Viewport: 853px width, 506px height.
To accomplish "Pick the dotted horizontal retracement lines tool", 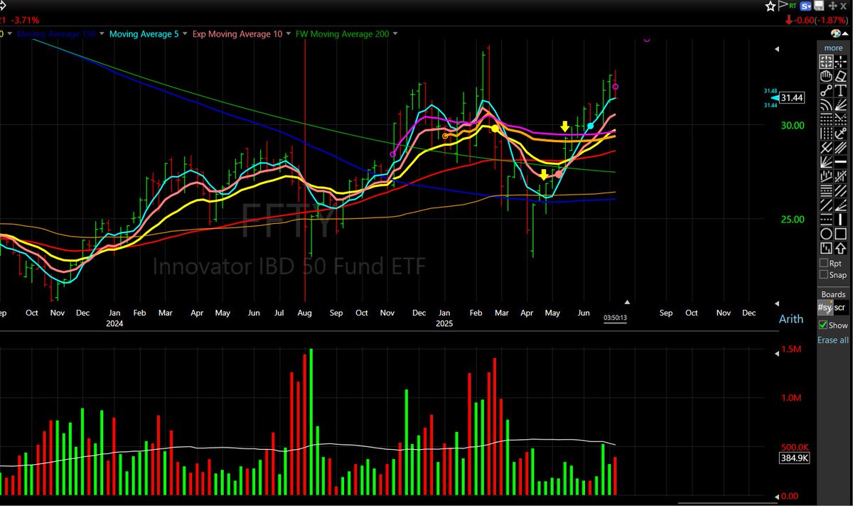I will click(x=825, y=119).
